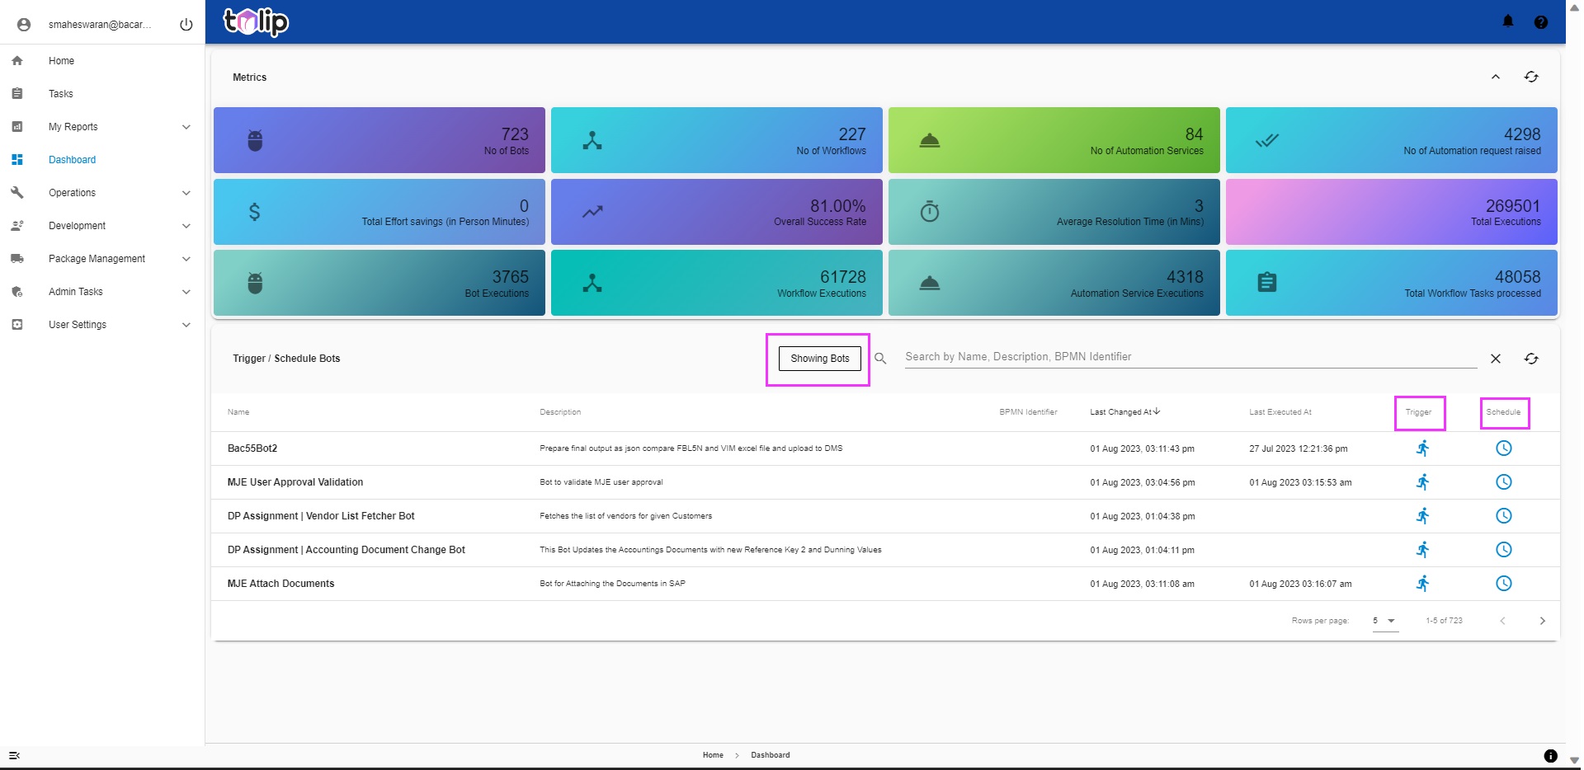
Task: Sort by the Name column header
Action: [x=238, y=412]
